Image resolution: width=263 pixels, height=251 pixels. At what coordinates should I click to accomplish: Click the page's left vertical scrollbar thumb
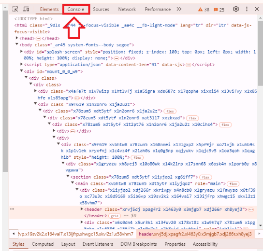5,91
